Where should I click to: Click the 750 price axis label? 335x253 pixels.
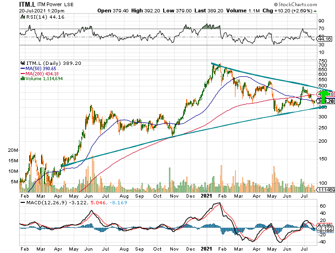323,62
